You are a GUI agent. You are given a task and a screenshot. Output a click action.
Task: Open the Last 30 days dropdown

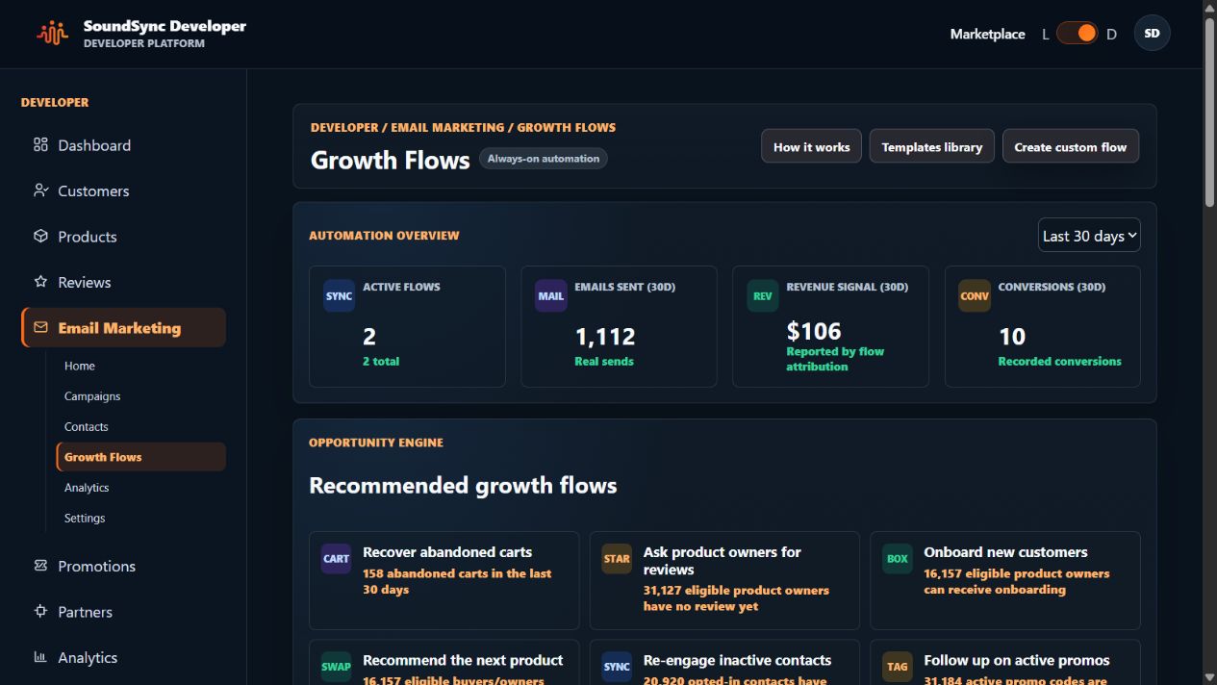pos(1089,236)
